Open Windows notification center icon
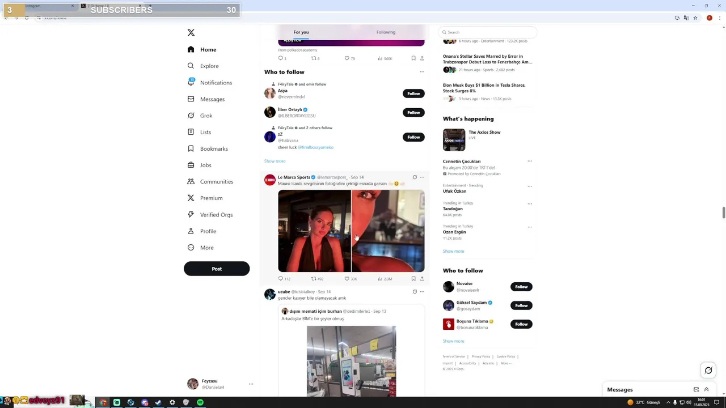Image resolution: width=726 pixels, height=408 pixels. pyautogui.click(x=716, y=402)
